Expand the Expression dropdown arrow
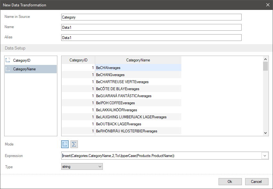The height and width of the screenshot is (189, 273). click(265, 156)
